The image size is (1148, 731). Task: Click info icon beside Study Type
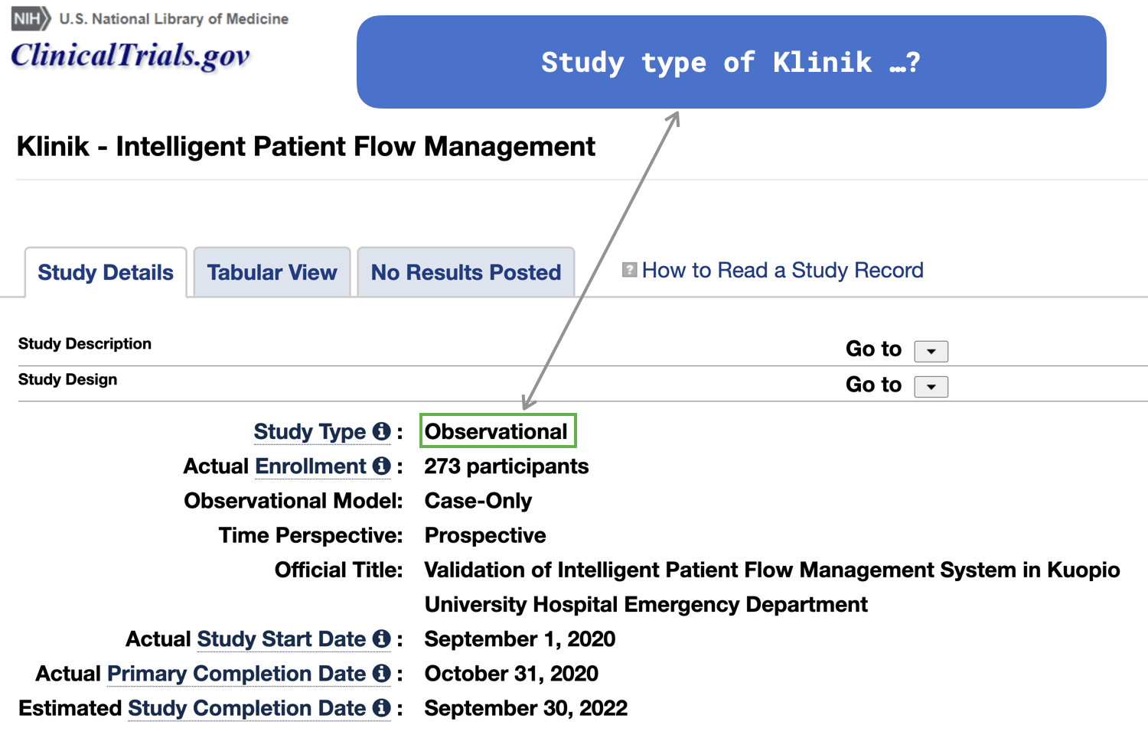tap(381, 431)
